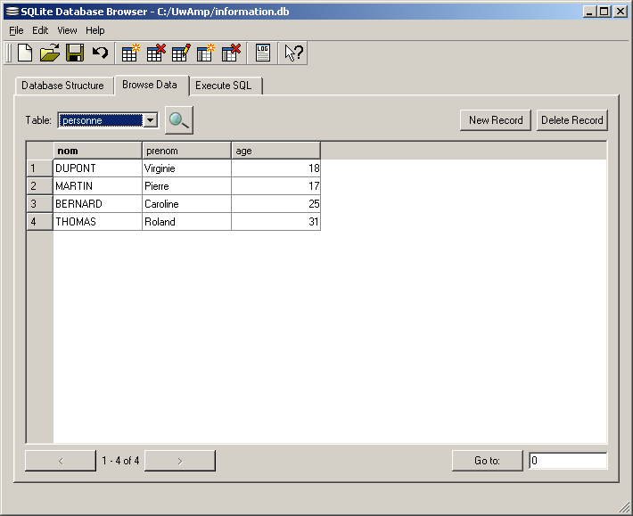
Task: Open the View menu
Action: tap(67, 30)
